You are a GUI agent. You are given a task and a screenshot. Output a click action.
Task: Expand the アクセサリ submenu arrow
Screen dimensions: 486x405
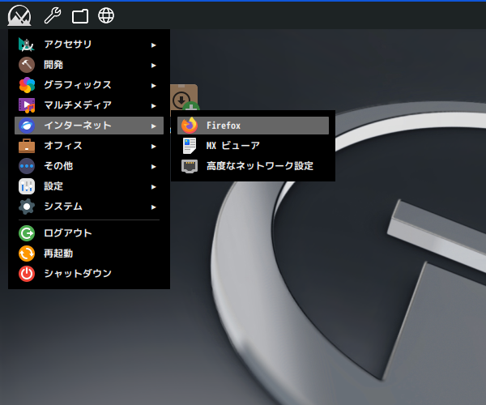(154, 45)
